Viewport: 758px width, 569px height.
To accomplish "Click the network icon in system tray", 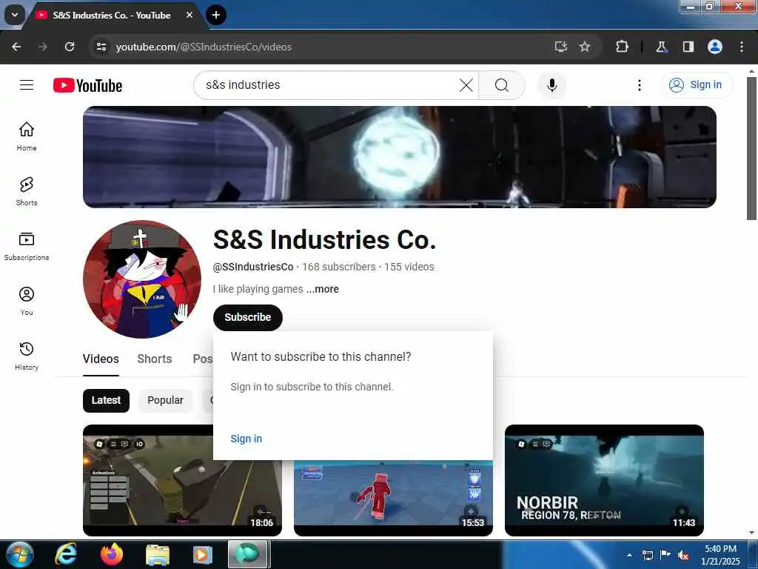I will point(647,555).
